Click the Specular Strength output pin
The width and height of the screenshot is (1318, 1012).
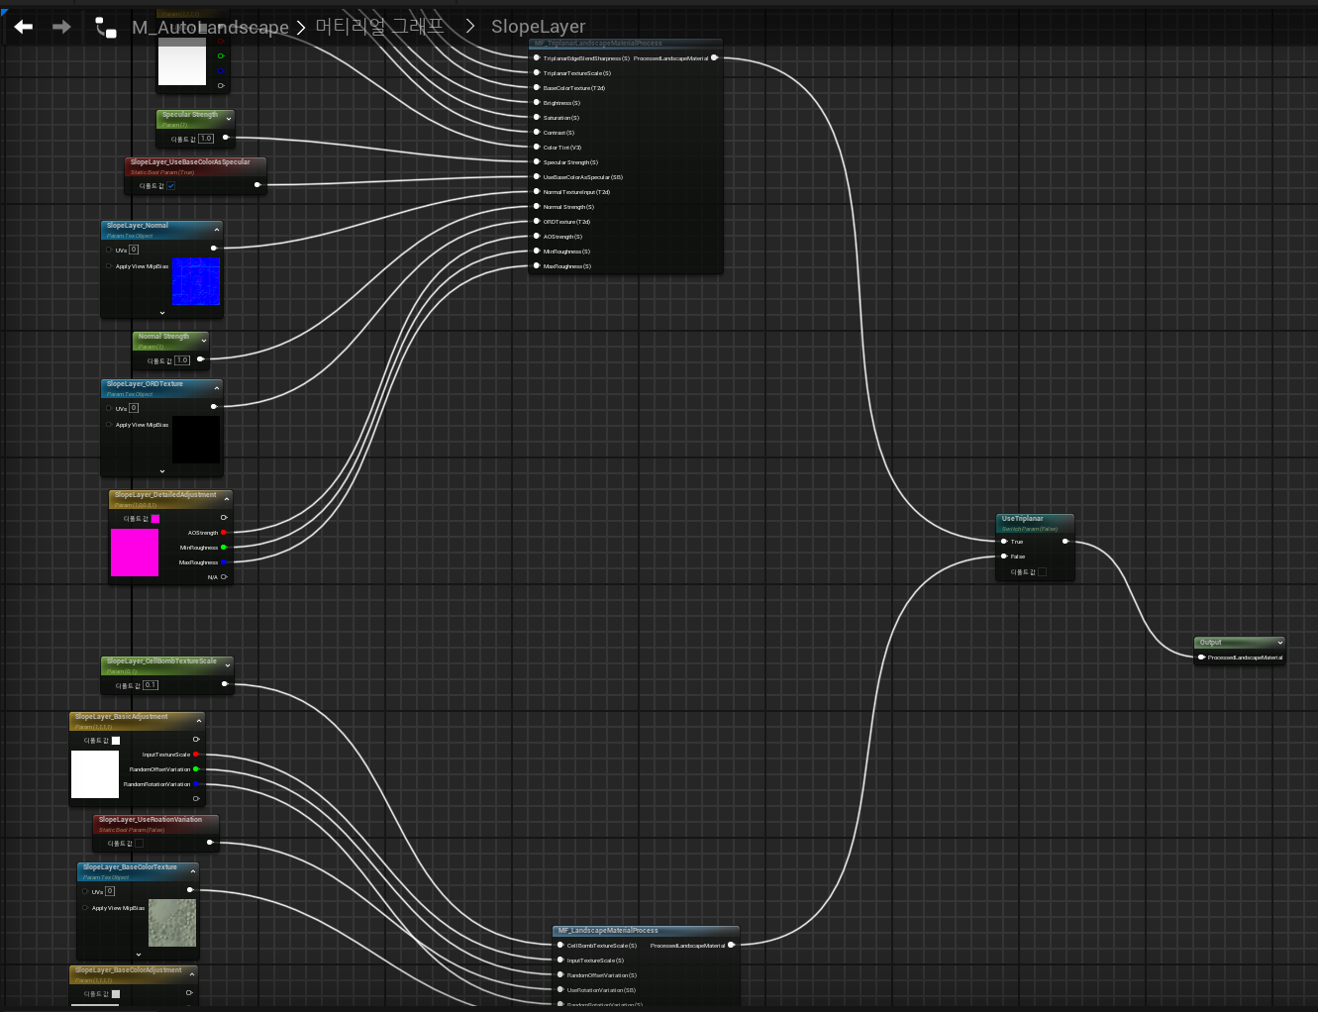pos(226,138)
